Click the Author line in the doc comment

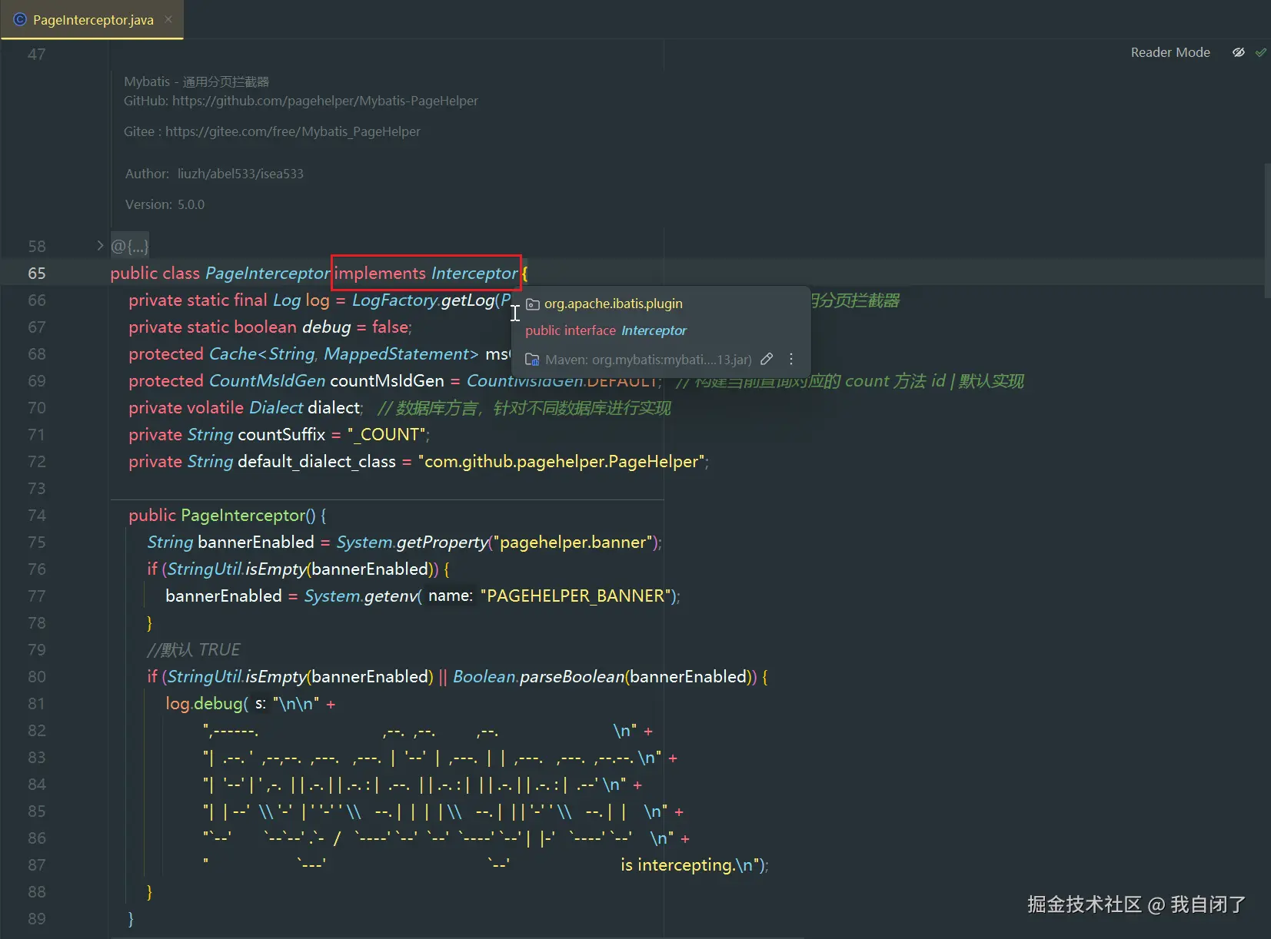tap(215, 174)
